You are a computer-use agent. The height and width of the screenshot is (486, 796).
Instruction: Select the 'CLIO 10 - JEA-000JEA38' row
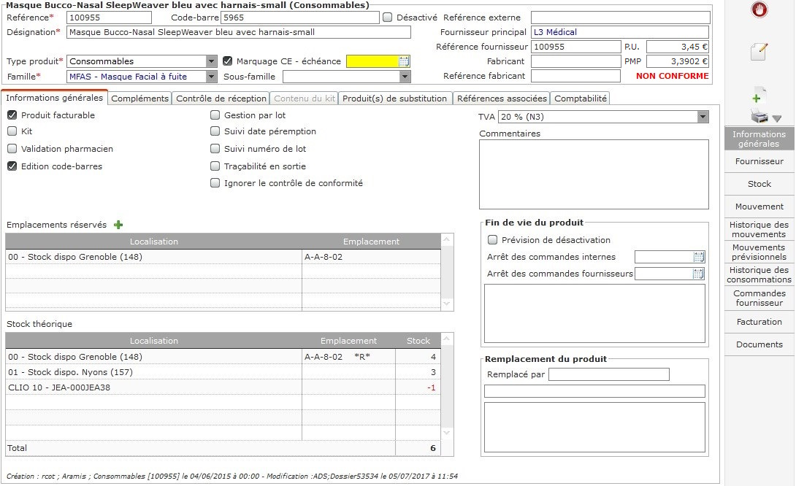tap(223, 387)
